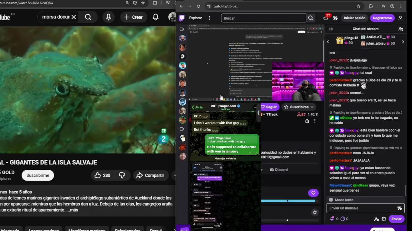The width and height of the screenshot is (412, 231).
Task: Open Chrome media control icon in Twitch window
Action: 383,6
